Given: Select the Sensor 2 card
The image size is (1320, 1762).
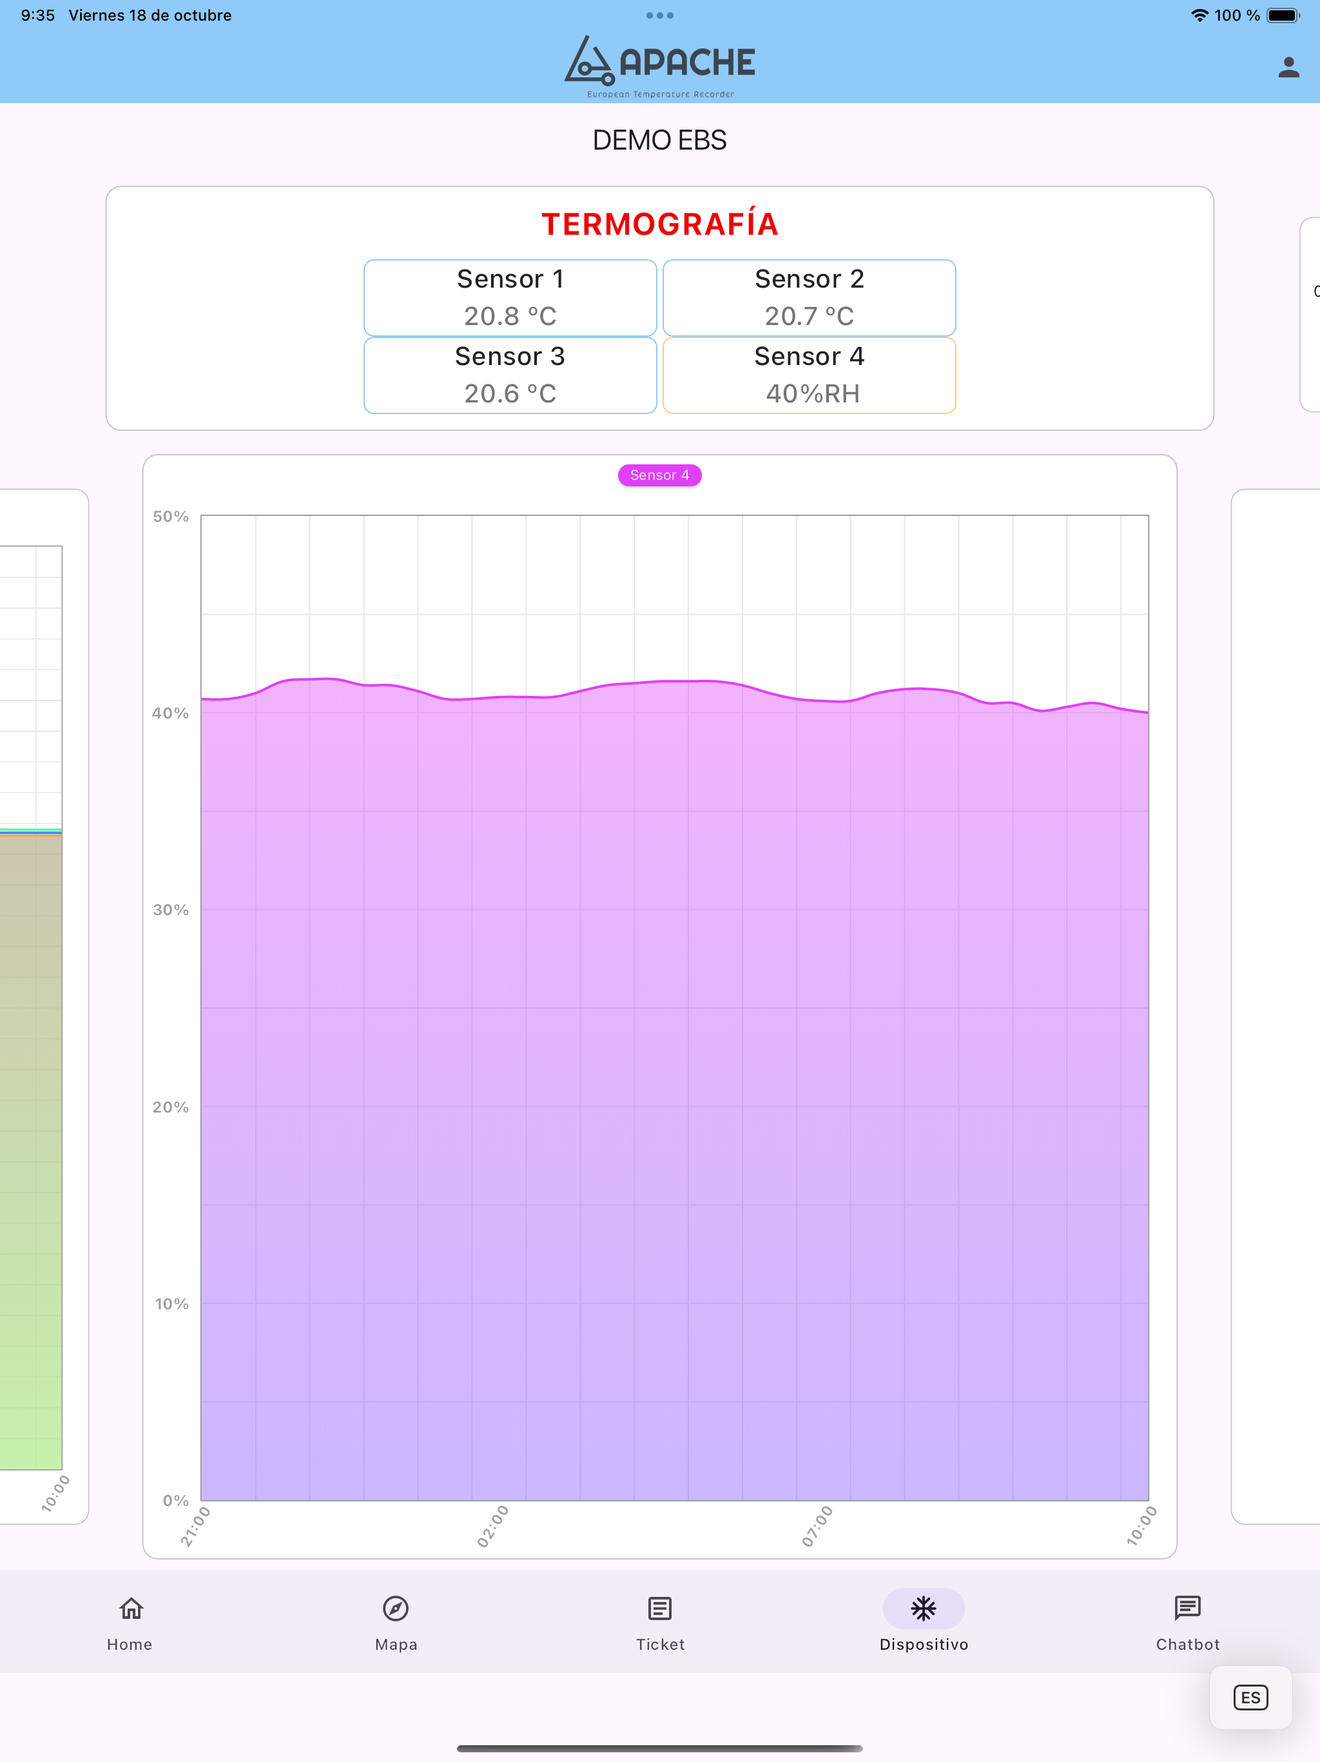Looking at the screenshot, I should tap(809, 298).
